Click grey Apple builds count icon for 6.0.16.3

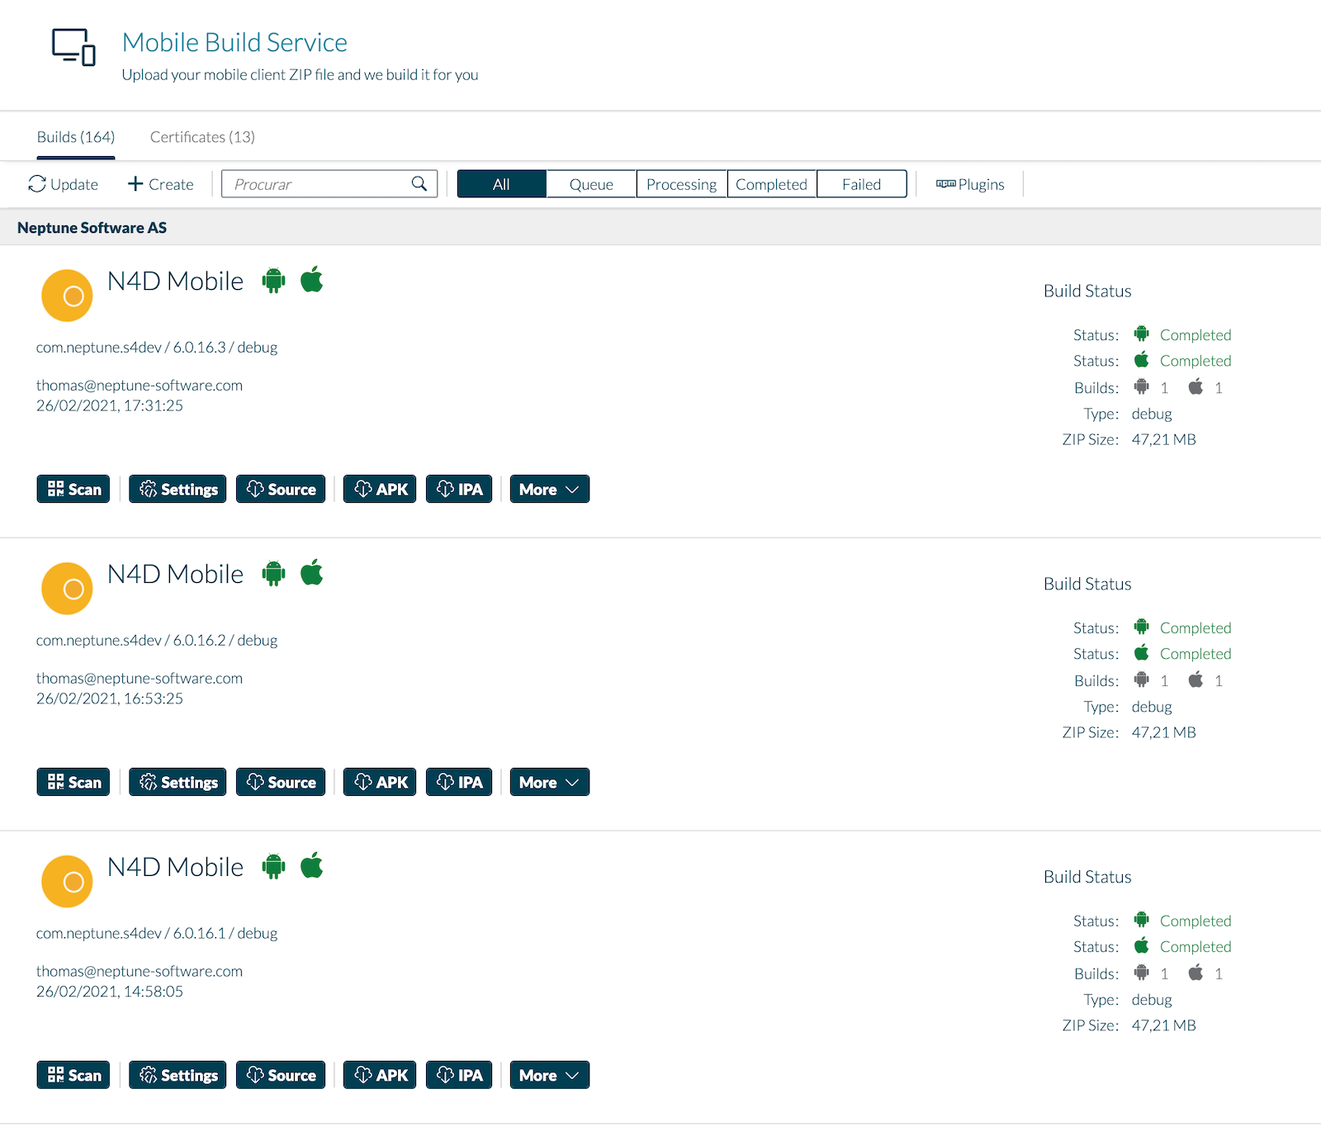click(x=1196, y=386)
